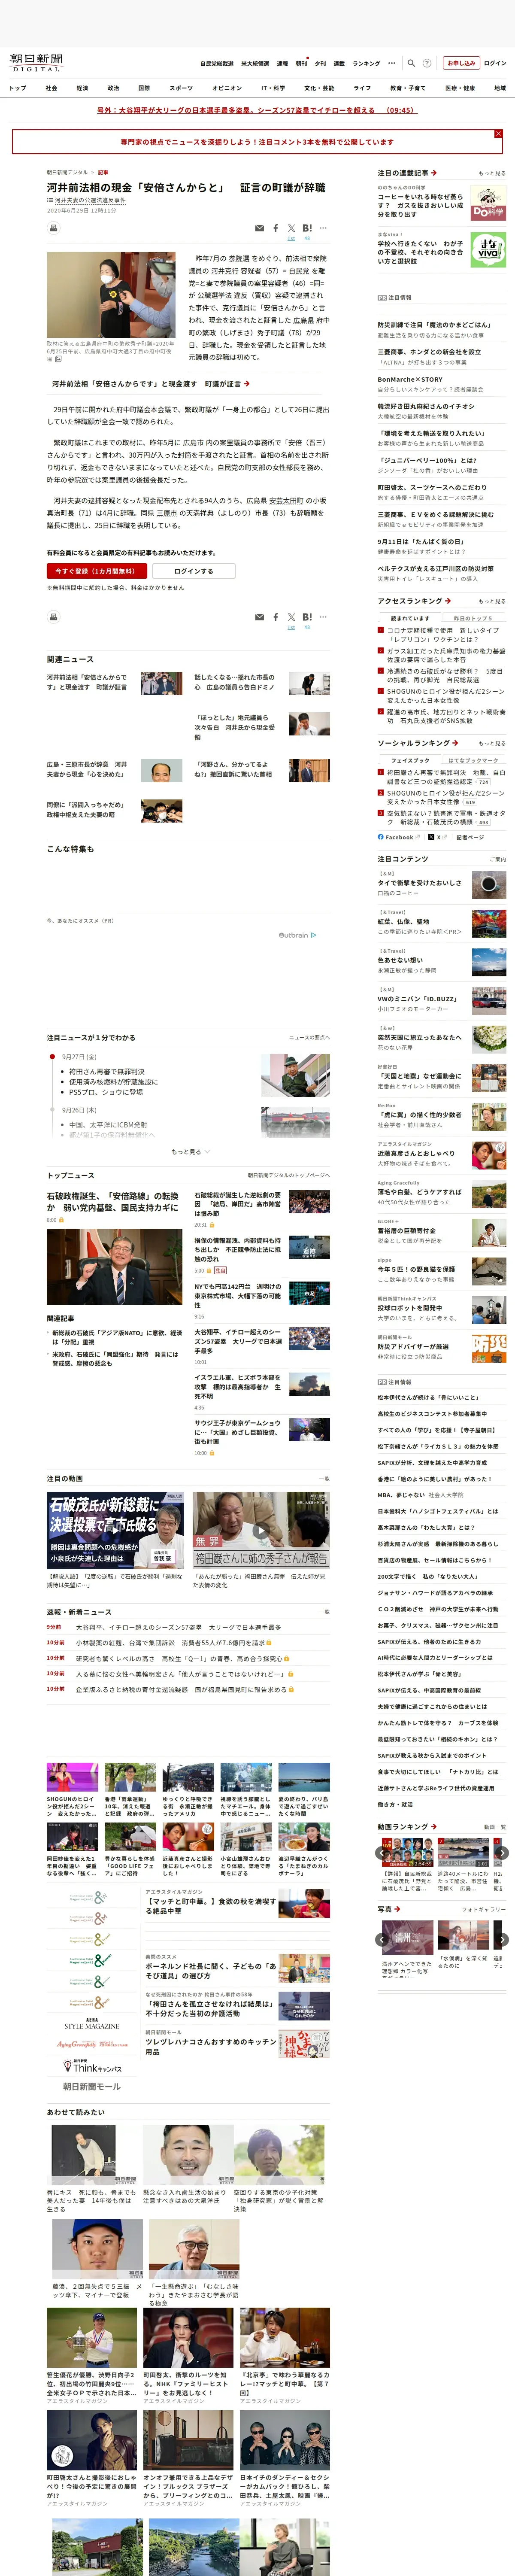Screen dimensions: 515x2576
Task: Click the help question-mark icon in the header
Action: coord(427,63)
